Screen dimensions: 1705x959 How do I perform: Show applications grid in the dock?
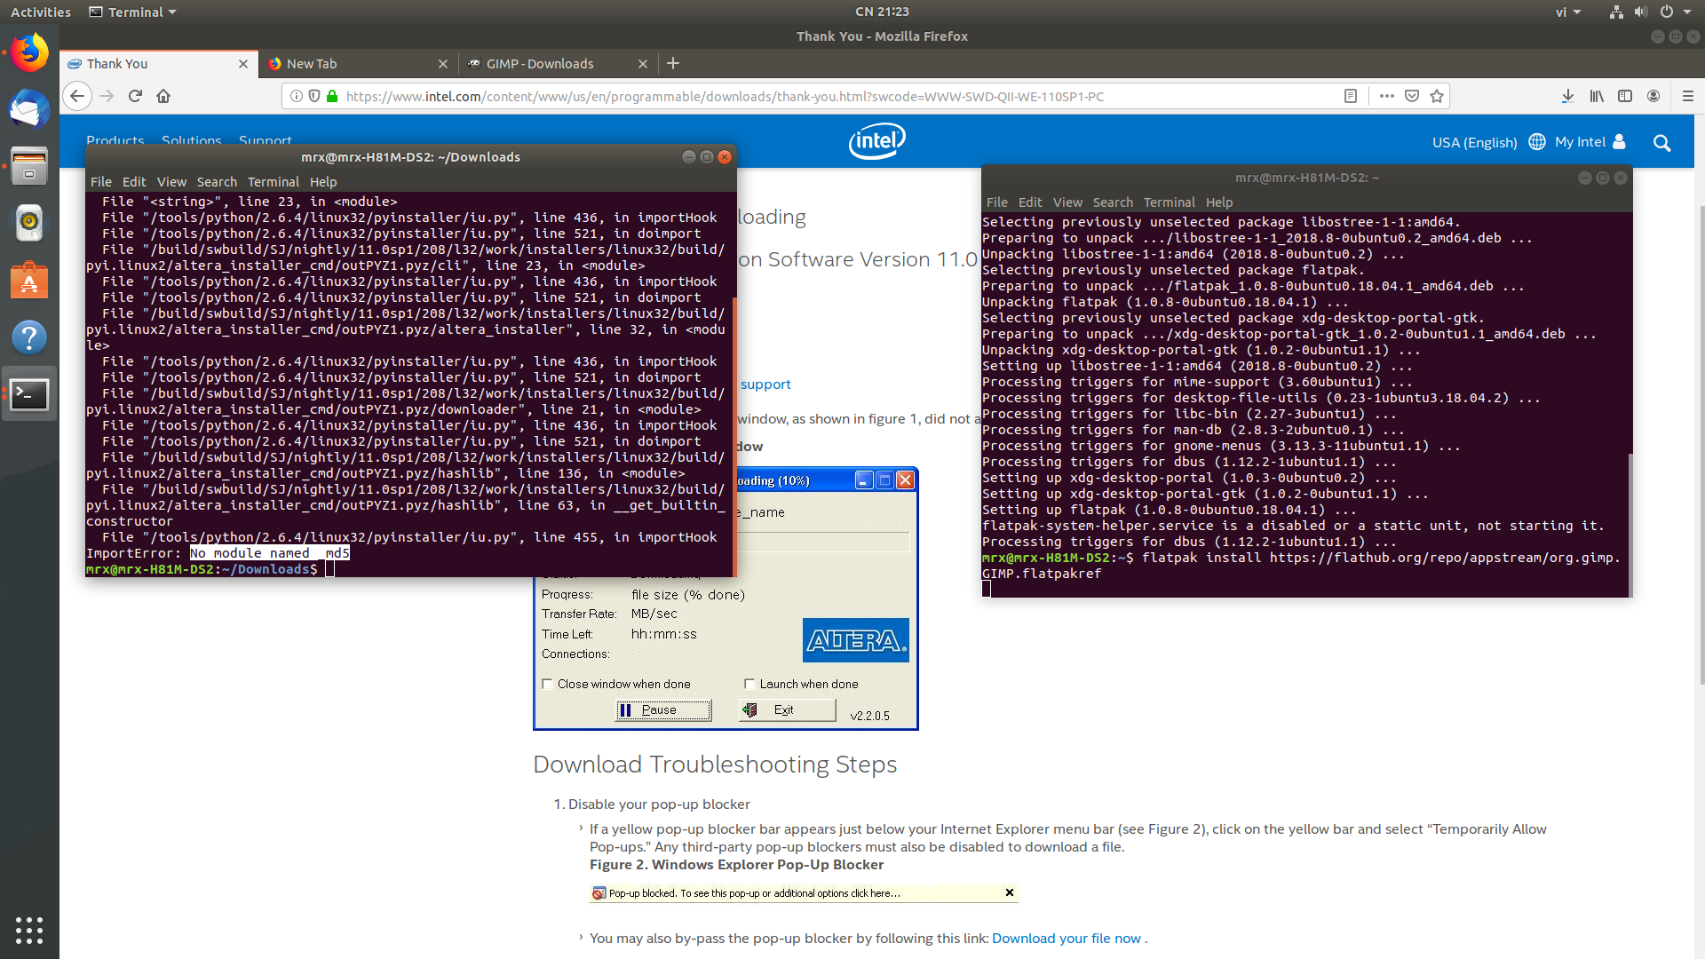(29, 930)
